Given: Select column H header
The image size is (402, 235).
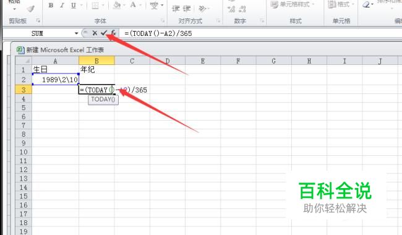Looking at the screenshot, I should [309, 61].
